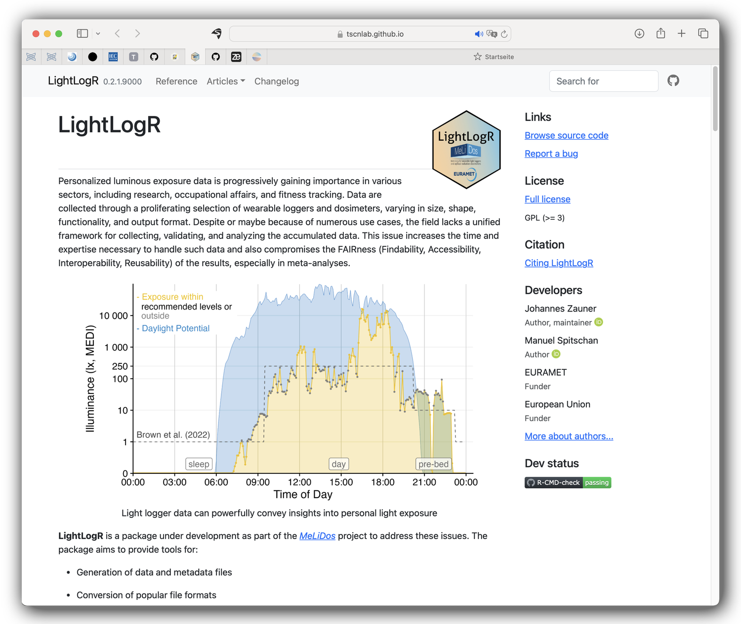Open the sidebar options chevron

(x=98, y=34)
